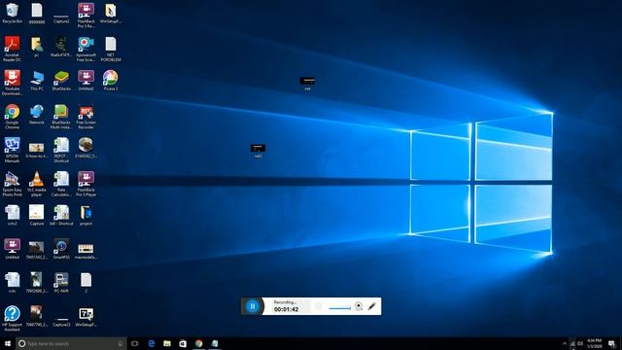Select the PC-NVR shortcut icon

[x=61, y=283]
